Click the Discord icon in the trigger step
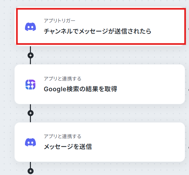The width and height of the screenshot is (189, 175). [30, 27]
